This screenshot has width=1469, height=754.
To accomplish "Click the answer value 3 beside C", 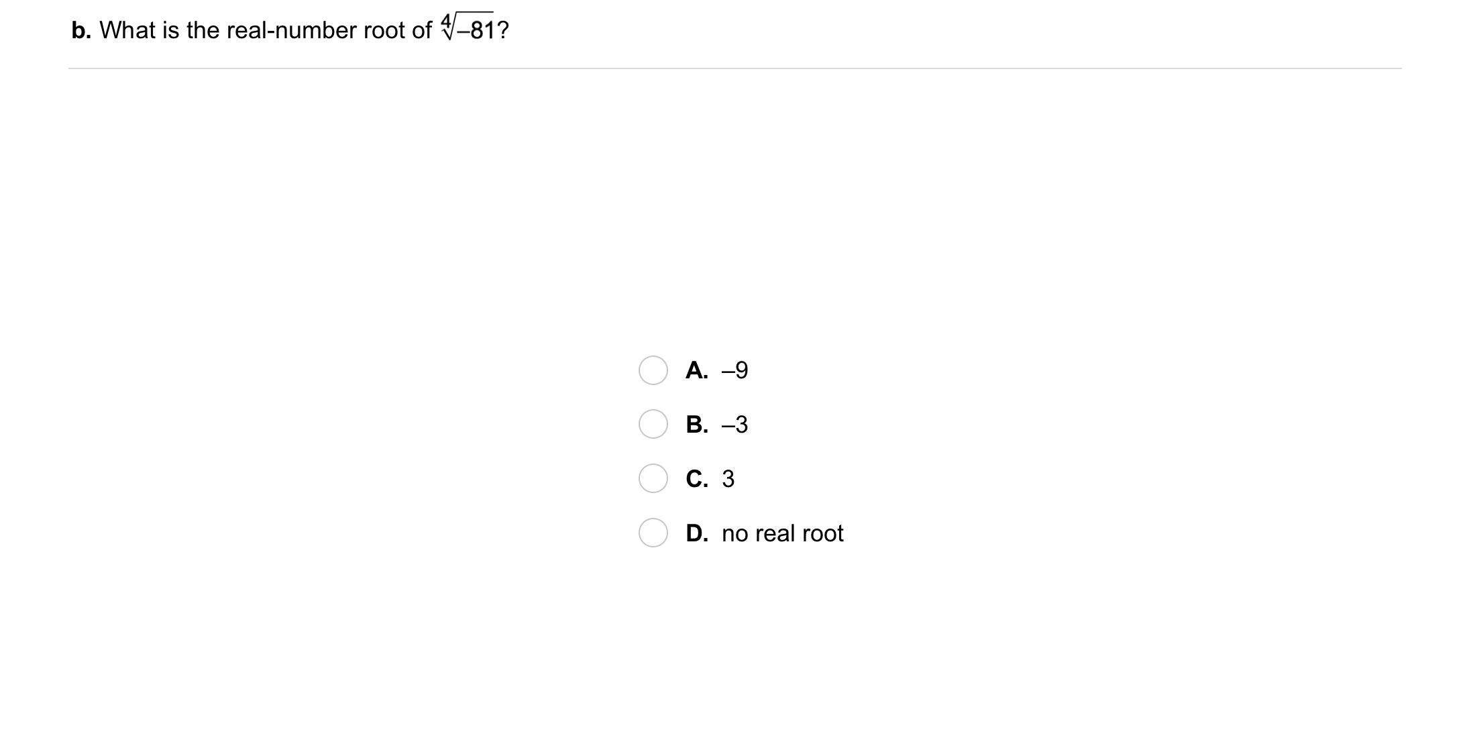I will [728, 479].
